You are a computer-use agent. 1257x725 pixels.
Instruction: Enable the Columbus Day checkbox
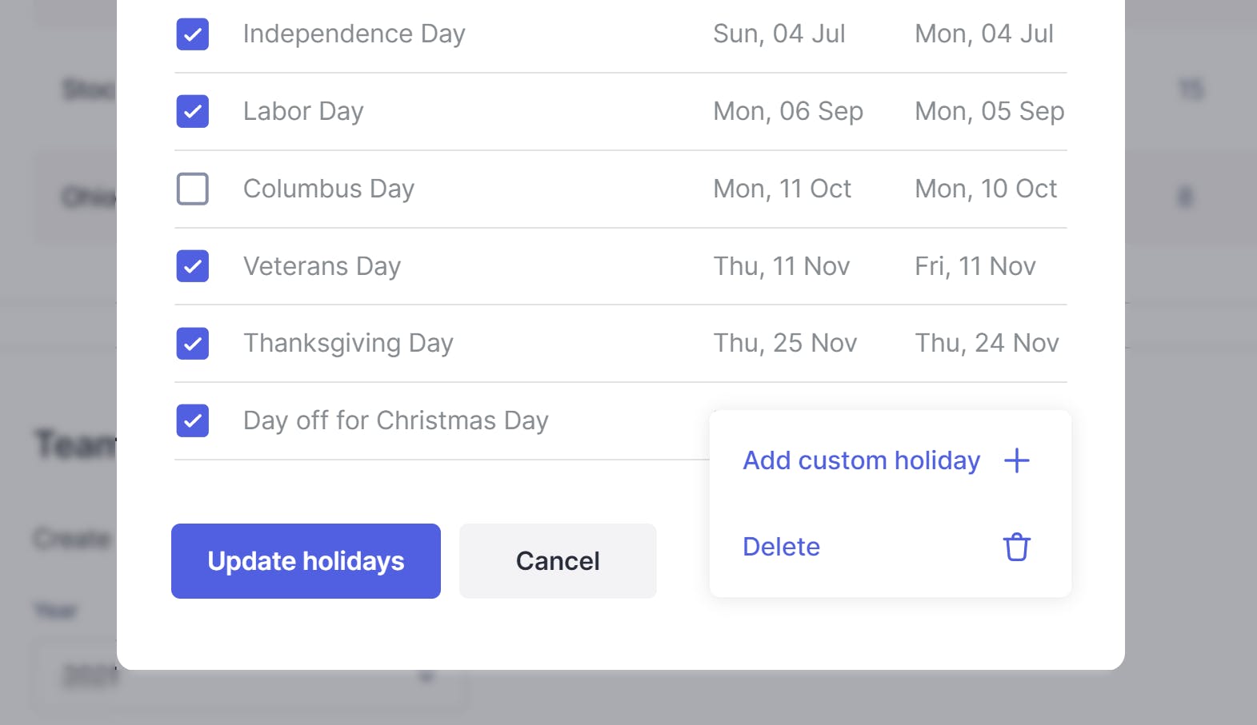[193, 189]
